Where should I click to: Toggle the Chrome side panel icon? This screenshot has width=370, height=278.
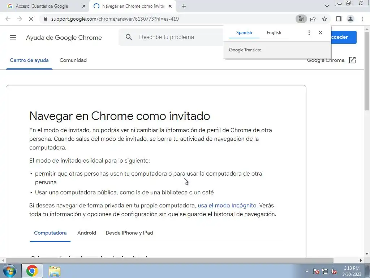tap(339, 19)
